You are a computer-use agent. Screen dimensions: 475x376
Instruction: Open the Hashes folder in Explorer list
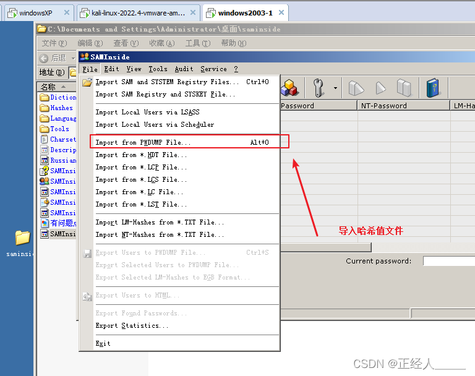(x=56, y=108)
